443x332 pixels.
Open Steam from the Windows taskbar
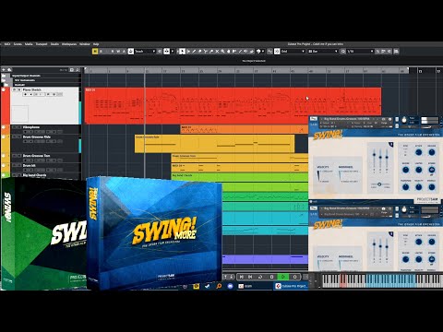[207, 286]
